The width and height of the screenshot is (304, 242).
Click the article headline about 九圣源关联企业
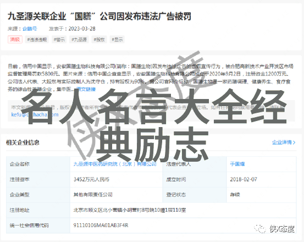100,16
